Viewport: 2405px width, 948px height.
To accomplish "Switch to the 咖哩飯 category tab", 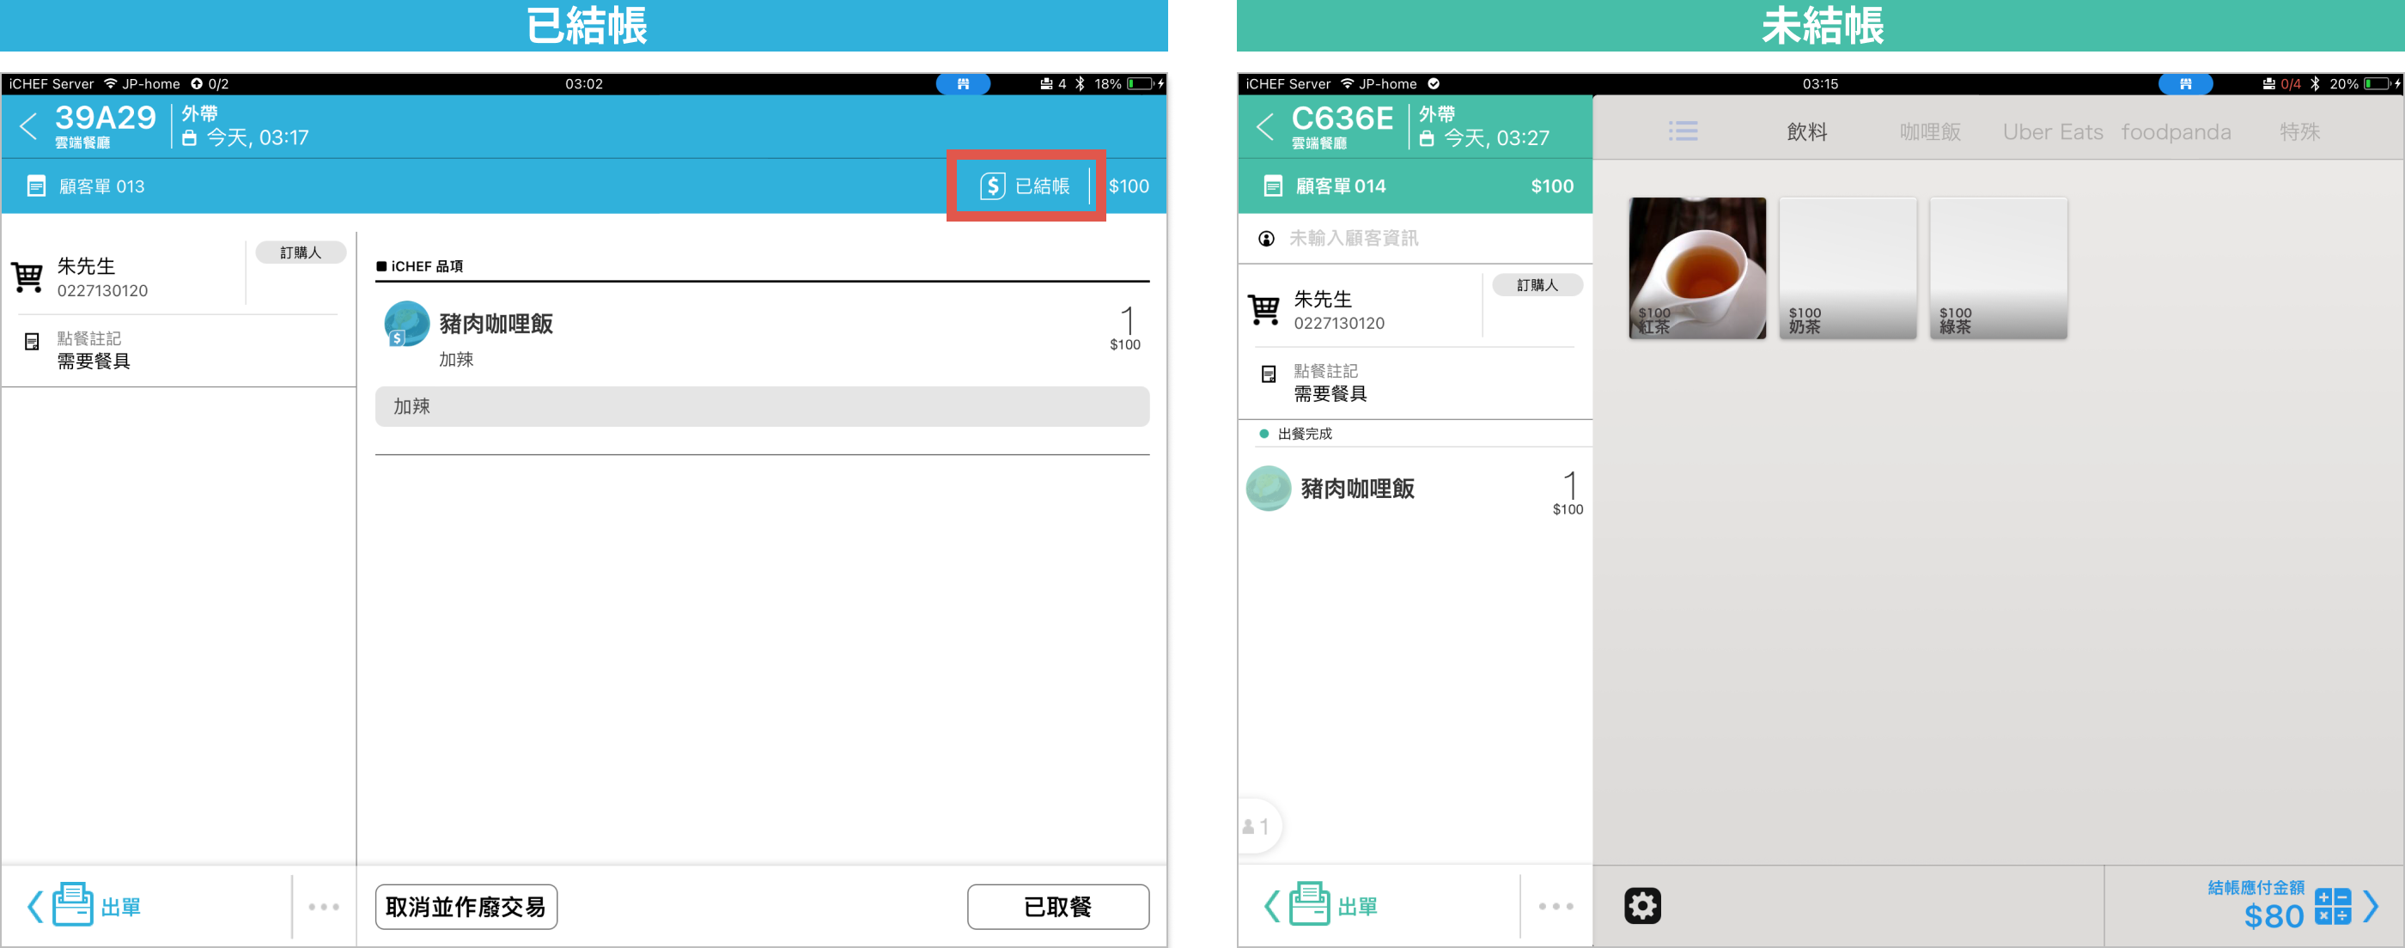I will 1930,131.
